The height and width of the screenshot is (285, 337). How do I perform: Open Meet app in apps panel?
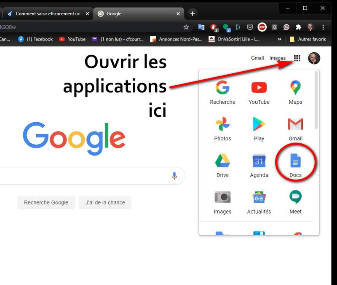pyautogui.click(x=296, y=202)
